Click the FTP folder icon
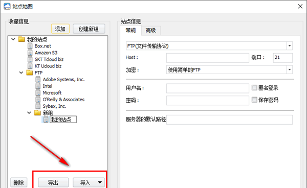Screen dimensions: 307x188 point(30,73)
